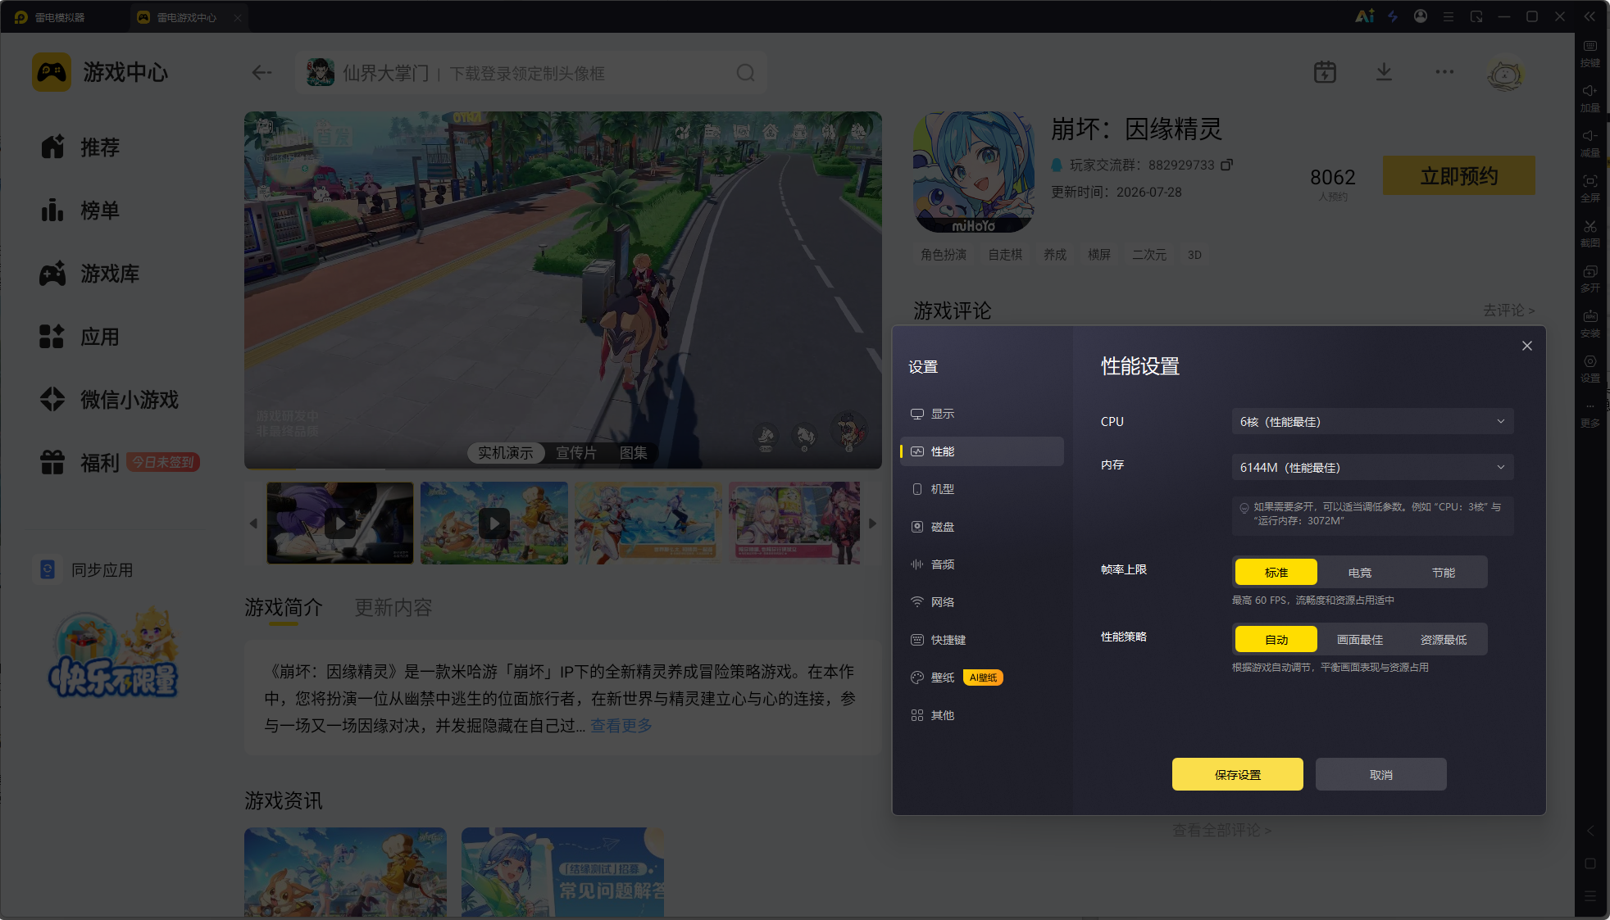1610x920 pixels.
Task: Open 显示 settings category
Action: tap(981, 414)
